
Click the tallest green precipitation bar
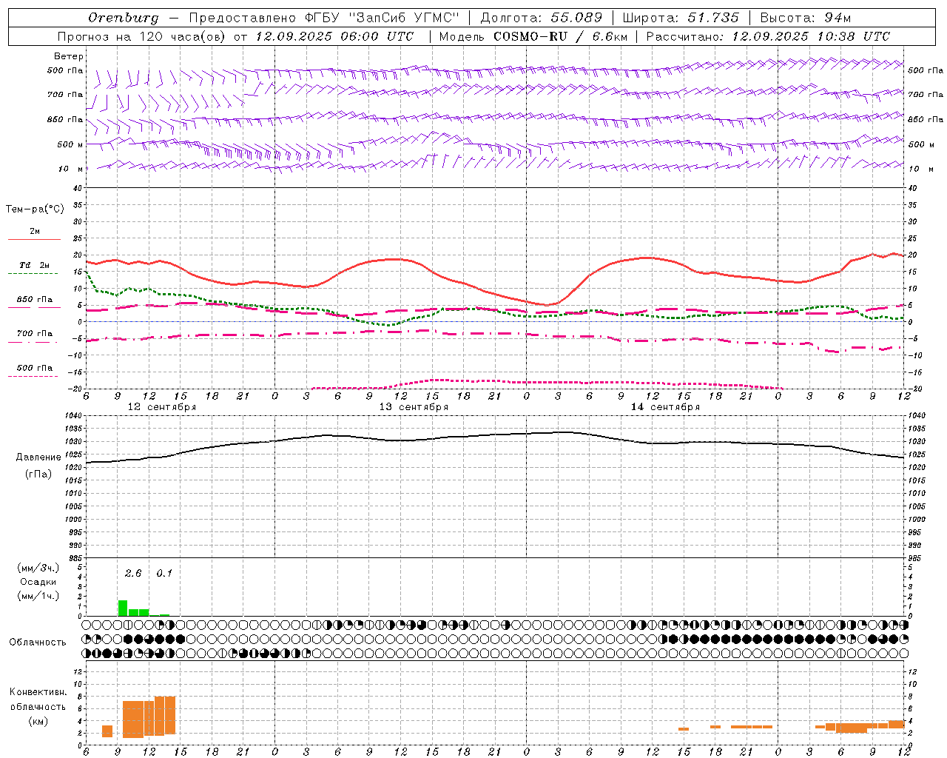click(123, 608)
